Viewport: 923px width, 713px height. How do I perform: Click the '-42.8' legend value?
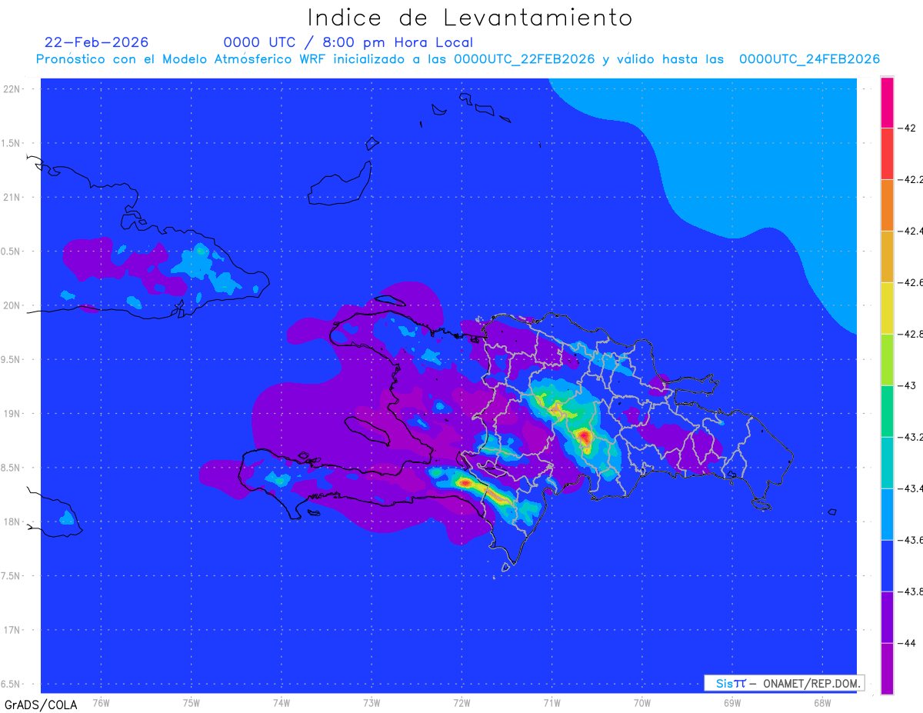pyautogui.click(x=911, y=335)
